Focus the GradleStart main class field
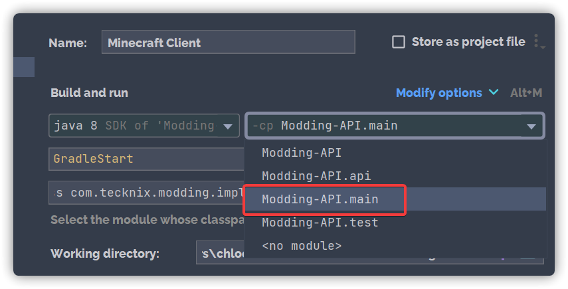Screen dimensions: 568x289 point(147,159)
